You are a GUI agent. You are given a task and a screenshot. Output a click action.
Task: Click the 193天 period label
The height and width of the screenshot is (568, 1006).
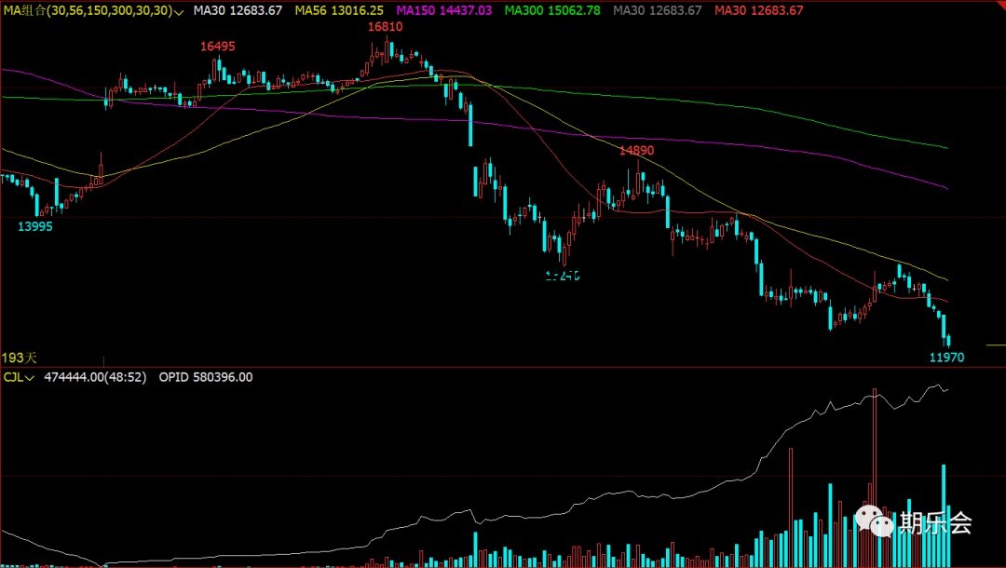[19, 358]
